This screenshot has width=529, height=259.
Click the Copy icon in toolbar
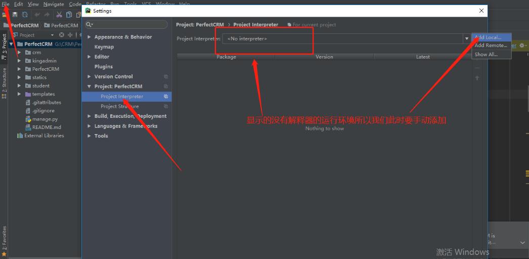69,15
